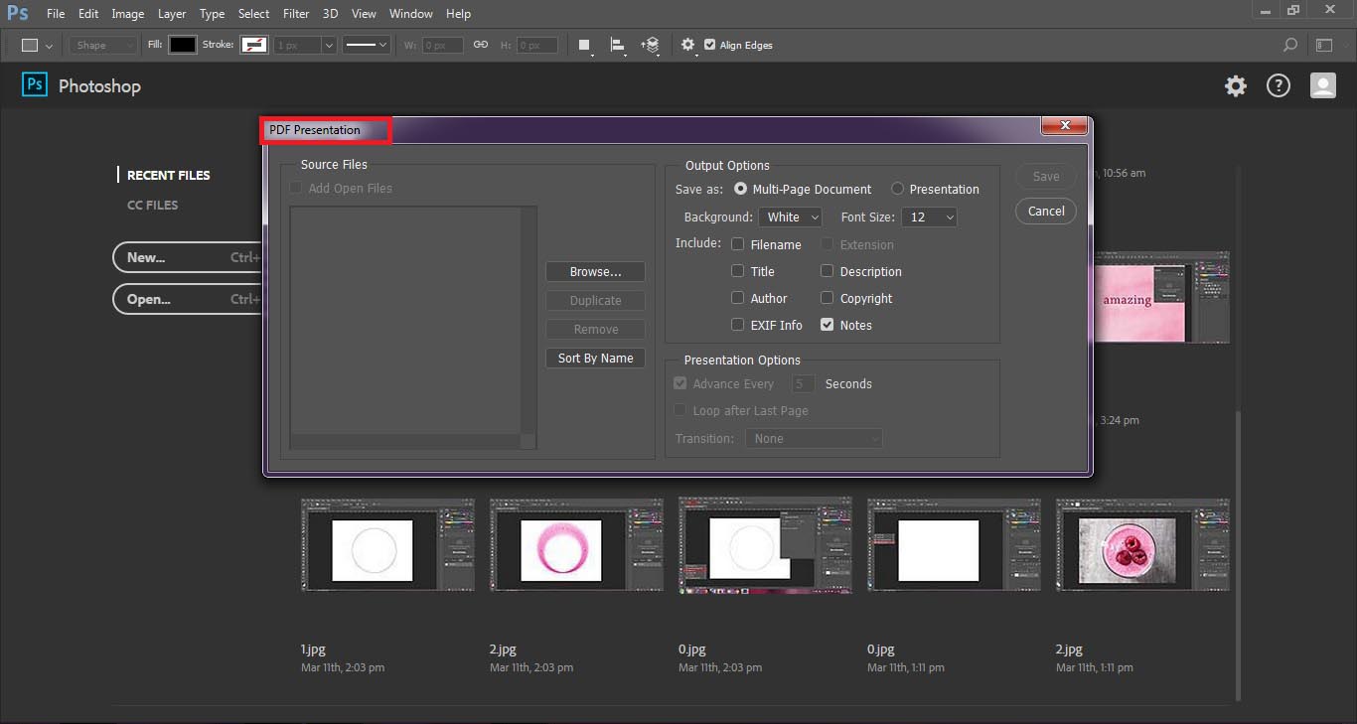Screen dimensions: 1357x724
Task: Switch to RECENT FILES tab
Action: 169,175
